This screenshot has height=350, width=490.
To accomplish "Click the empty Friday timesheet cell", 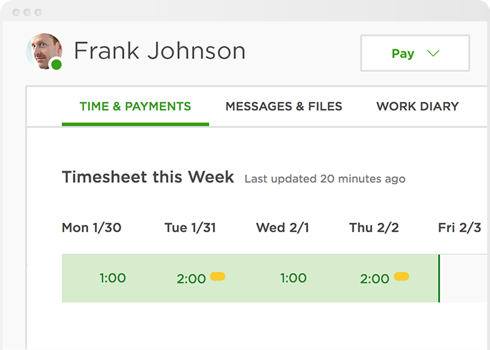I will click(x=464, y=278).
